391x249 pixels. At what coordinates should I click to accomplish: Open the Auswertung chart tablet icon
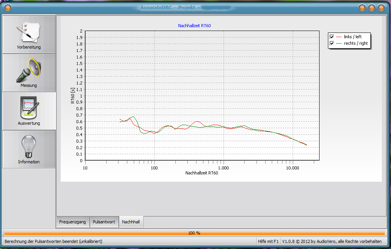(29, 107)
